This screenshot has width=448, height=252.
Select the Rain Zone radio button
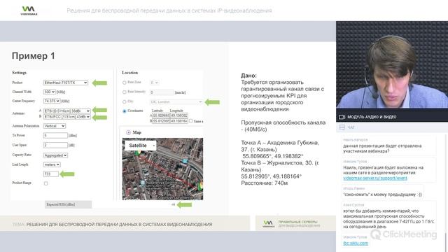125,83
